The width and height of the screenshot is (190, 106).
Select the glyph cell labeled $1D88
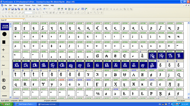tap(17, 26)
